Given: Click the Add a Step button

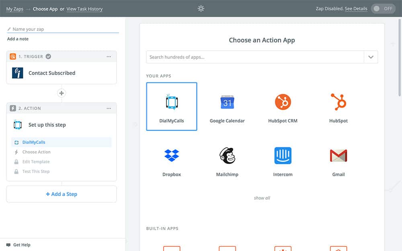Looking at the screenshot, I should click(62, 194).
